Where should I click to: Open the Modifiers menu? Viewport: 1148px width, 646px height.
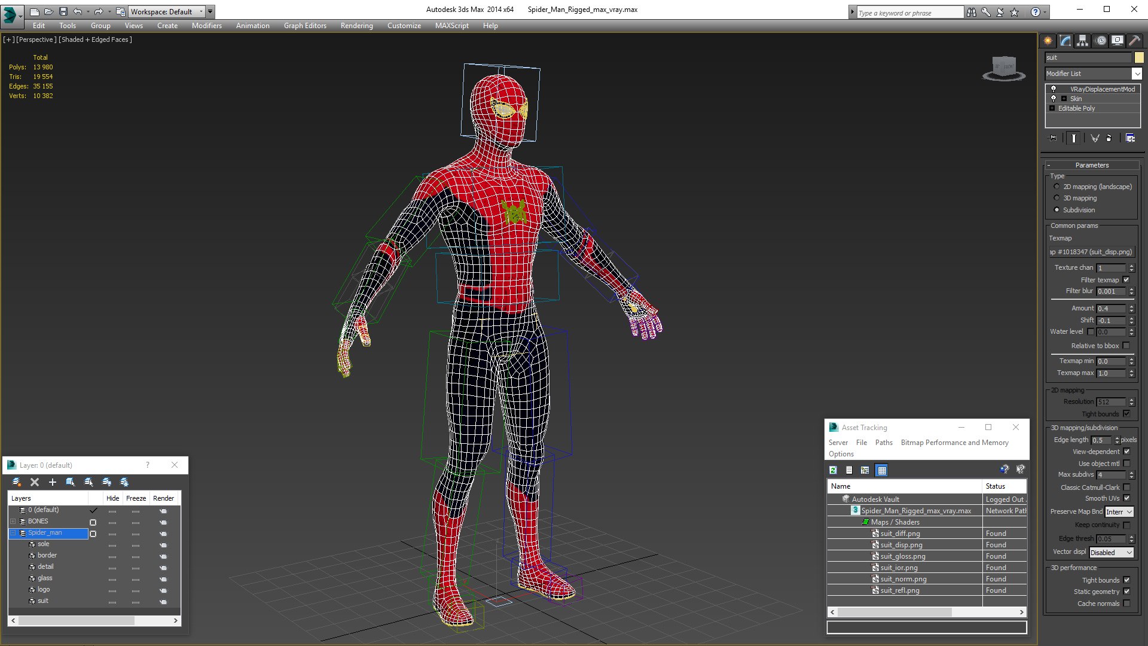click(206, 26)
